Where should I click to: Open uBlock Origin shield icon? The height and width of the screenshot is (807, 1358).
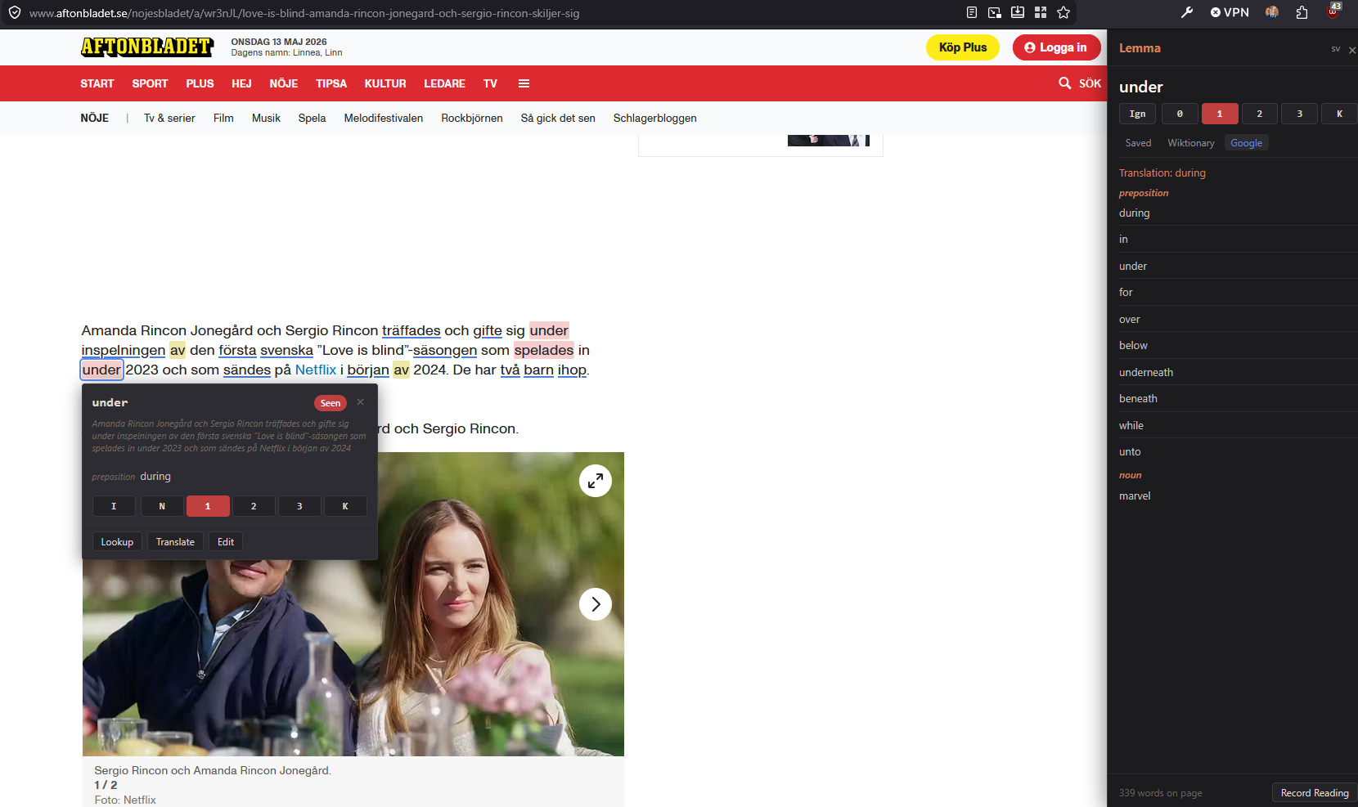point(1333,11)
